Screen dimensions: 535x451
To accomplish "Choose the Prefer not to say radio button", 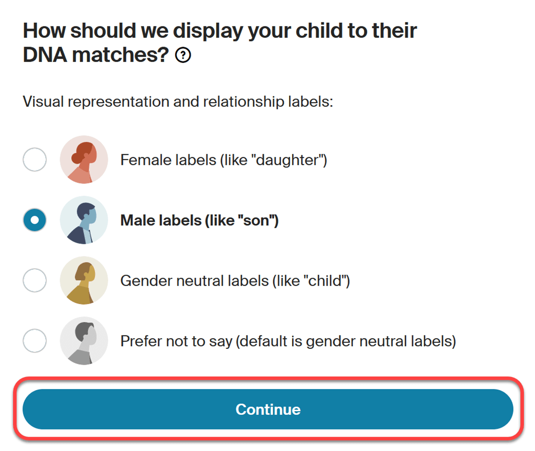I will click(35, 341).
